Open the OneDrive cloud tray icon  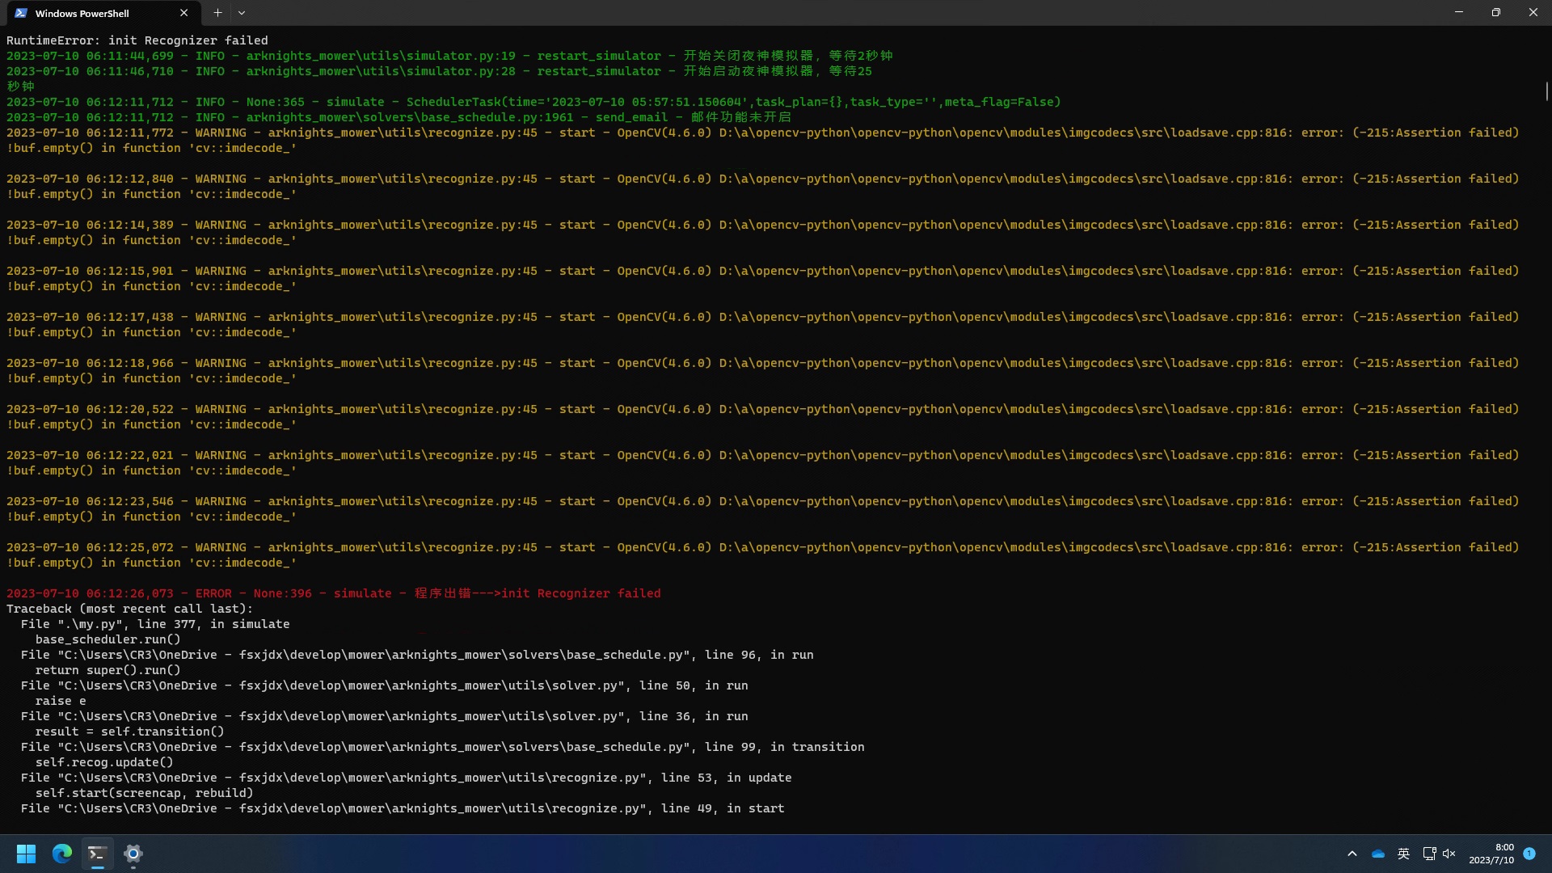pyautogui.click(x=1378, y=854)
